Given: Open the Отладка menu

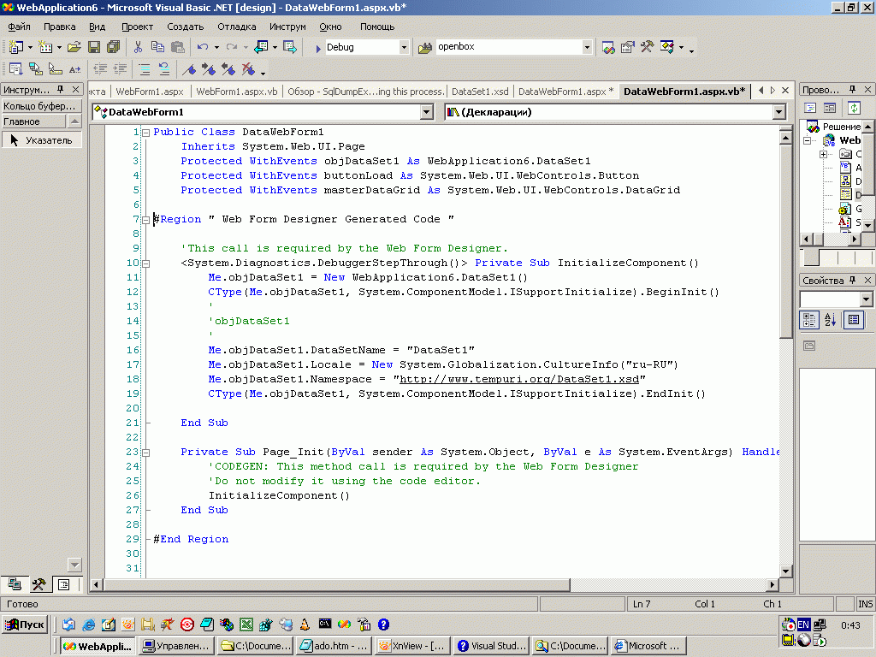Looking at the screenshot, I should (236, 27).
